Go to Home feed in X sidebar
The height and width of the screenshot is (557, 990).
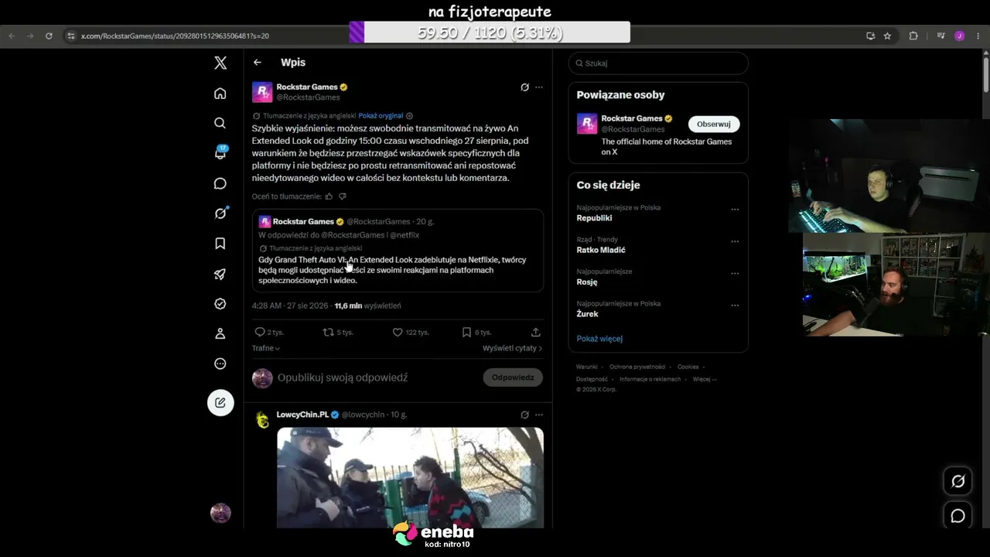click(220, 94)
